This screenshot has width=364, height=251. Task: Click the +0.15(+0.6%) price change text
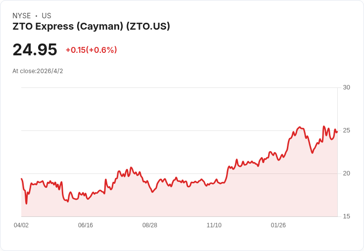point(91,50)
